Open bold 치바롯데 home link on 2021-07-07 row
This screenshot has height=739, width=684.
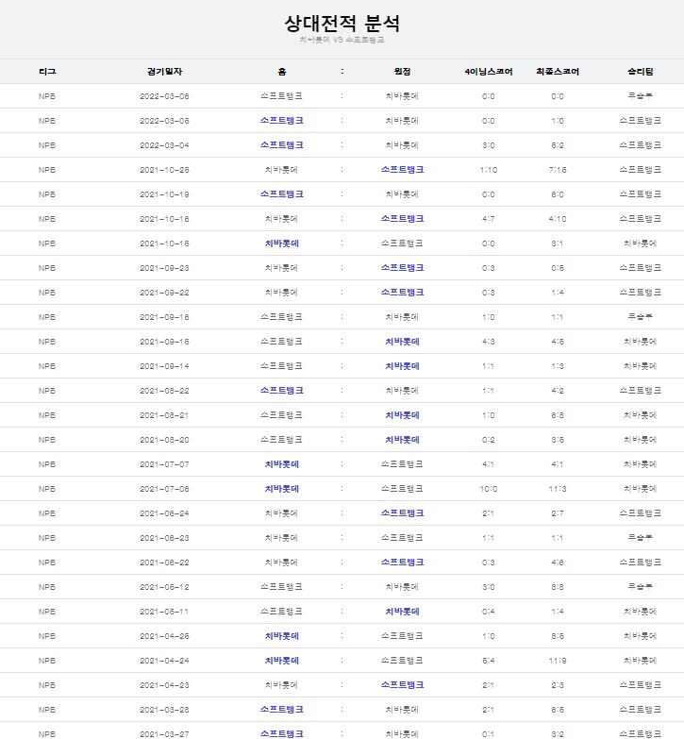tap(282, 464)
